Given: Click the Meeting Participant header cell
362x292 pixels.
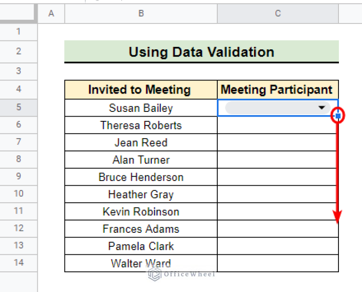Looking at the screenshot, I should 278,90.
